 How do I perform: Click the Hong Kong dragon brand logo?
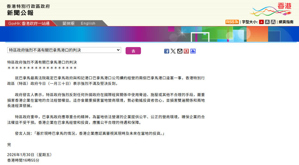click(270, 10)
